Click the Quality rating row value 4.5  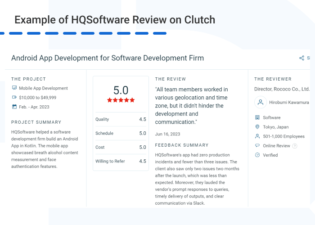coord(143,119)
